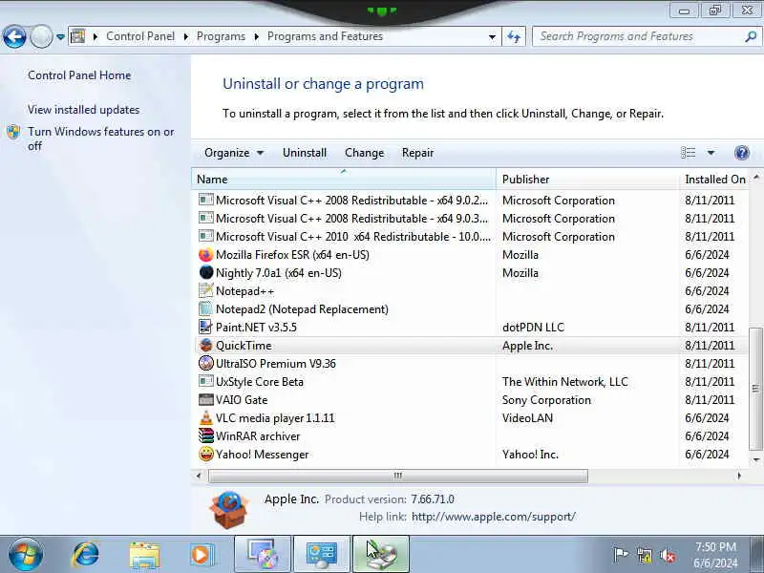Image resolution: width=764 pixels, height=573 pixels.
Task: Click the search magnifier icon
Action: coord(751,36)
